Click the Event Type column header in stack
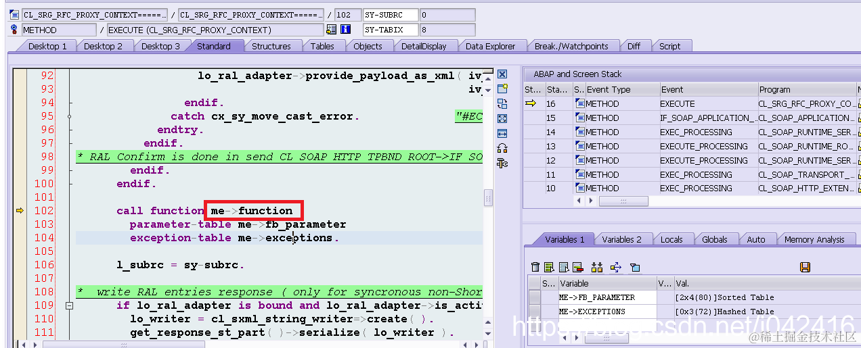Screen dimensions: 861x348 click(622, 89)
